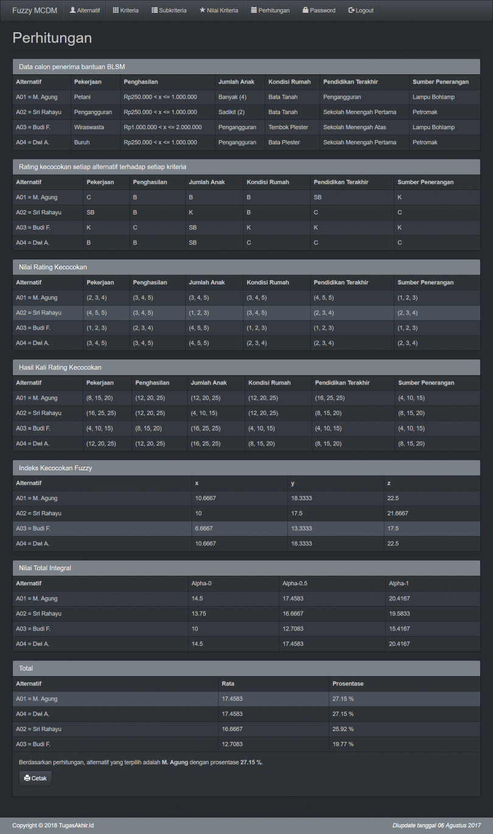The width and height of the screenshot is (493, 834).
Task: Click the 'Hasil Kali Rating Kecocokan' panel heading
Action: tap(60, 367)
